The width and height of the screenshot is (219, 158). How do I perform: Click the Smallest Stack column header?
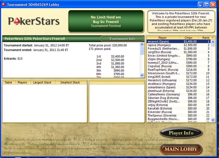(71, 82)
